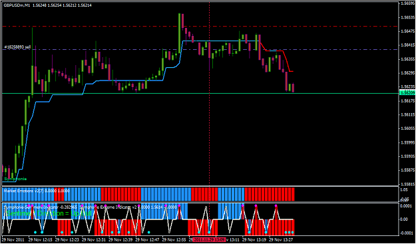This screenshot has width=416, height=244.
Task: Click the '29 Nov 12:23' time axis label
Action: 67,239
